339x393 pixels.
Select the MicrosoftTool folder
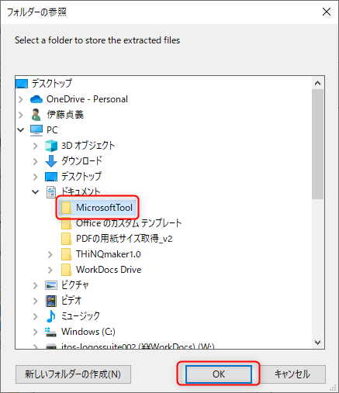point(97,208)
